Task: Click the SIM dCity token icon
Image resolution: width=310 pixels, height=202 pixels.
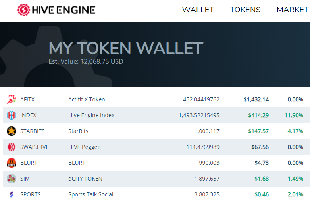Action: click(12, 179)
